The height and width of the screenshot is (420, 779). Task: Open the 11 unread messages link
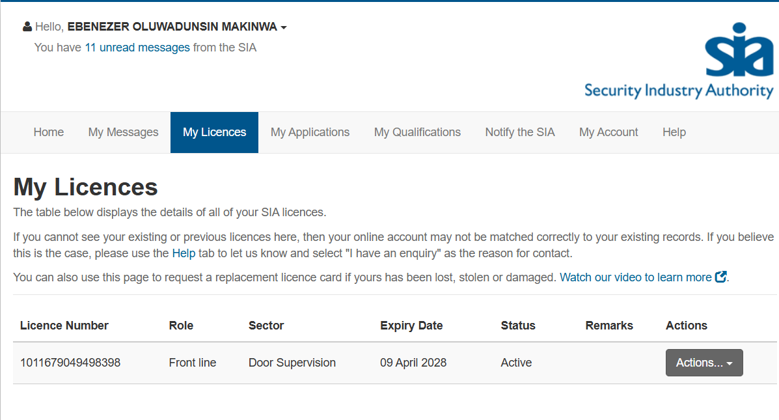pos(137,48)
